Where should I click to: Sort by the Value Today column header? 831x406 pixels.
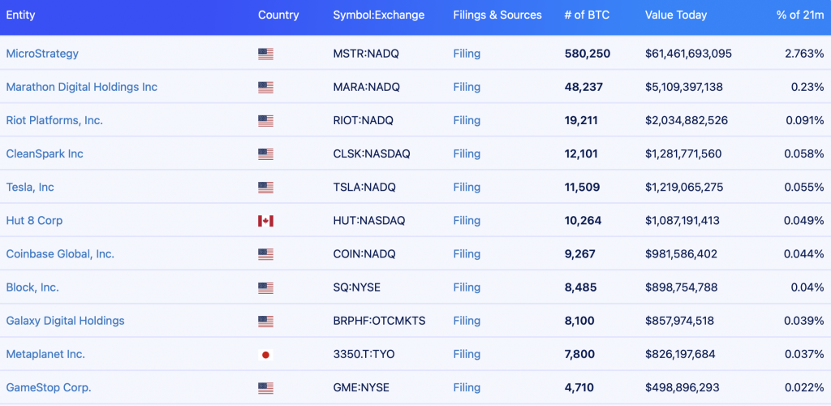[x=676, y=15]
